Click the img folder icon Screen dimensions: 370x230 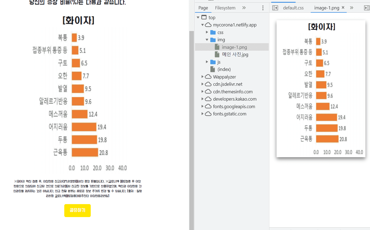(213, 40)
